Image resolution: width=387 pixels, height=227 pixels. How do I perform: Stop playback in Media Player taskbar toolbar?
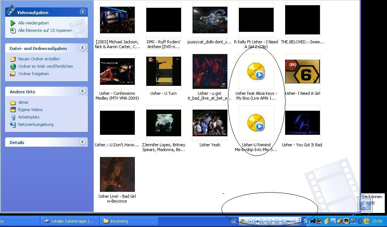(265, 221)
